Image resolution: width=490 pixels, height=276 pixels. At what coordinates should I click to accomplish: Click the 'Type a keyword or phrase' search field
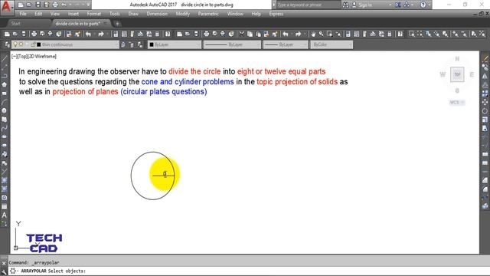pyautogui.click(x=309, y=5)
